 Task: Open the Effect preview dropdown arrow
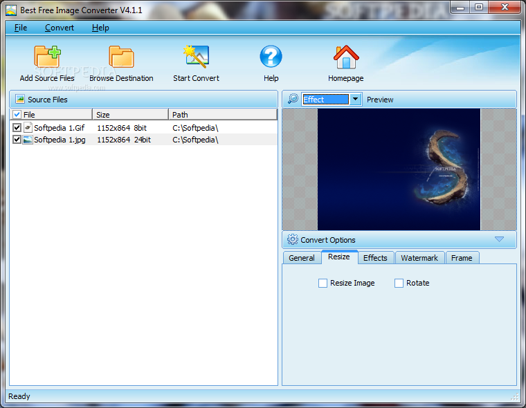355,100
